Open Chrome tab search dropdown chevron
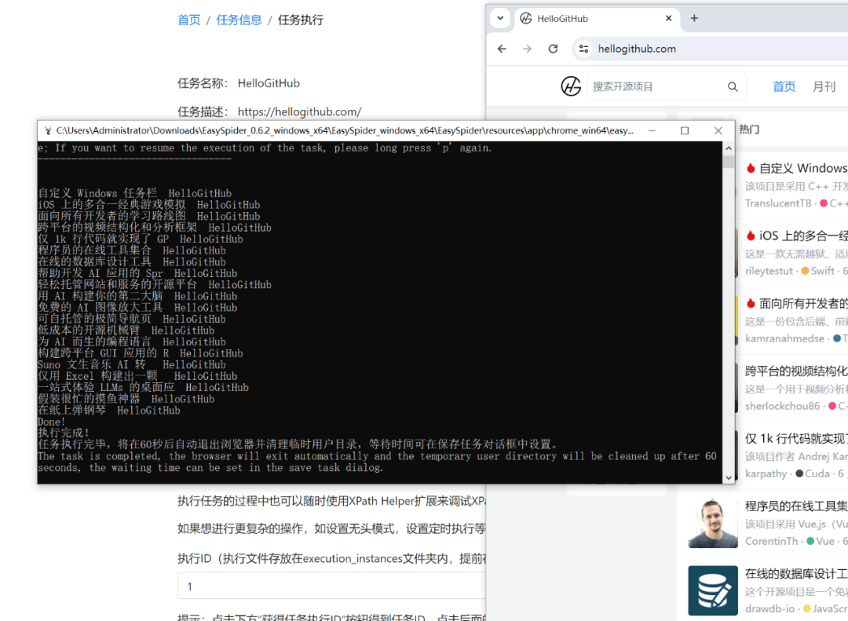Viewport: 848px width, 621px height. (x=500, y=18)
